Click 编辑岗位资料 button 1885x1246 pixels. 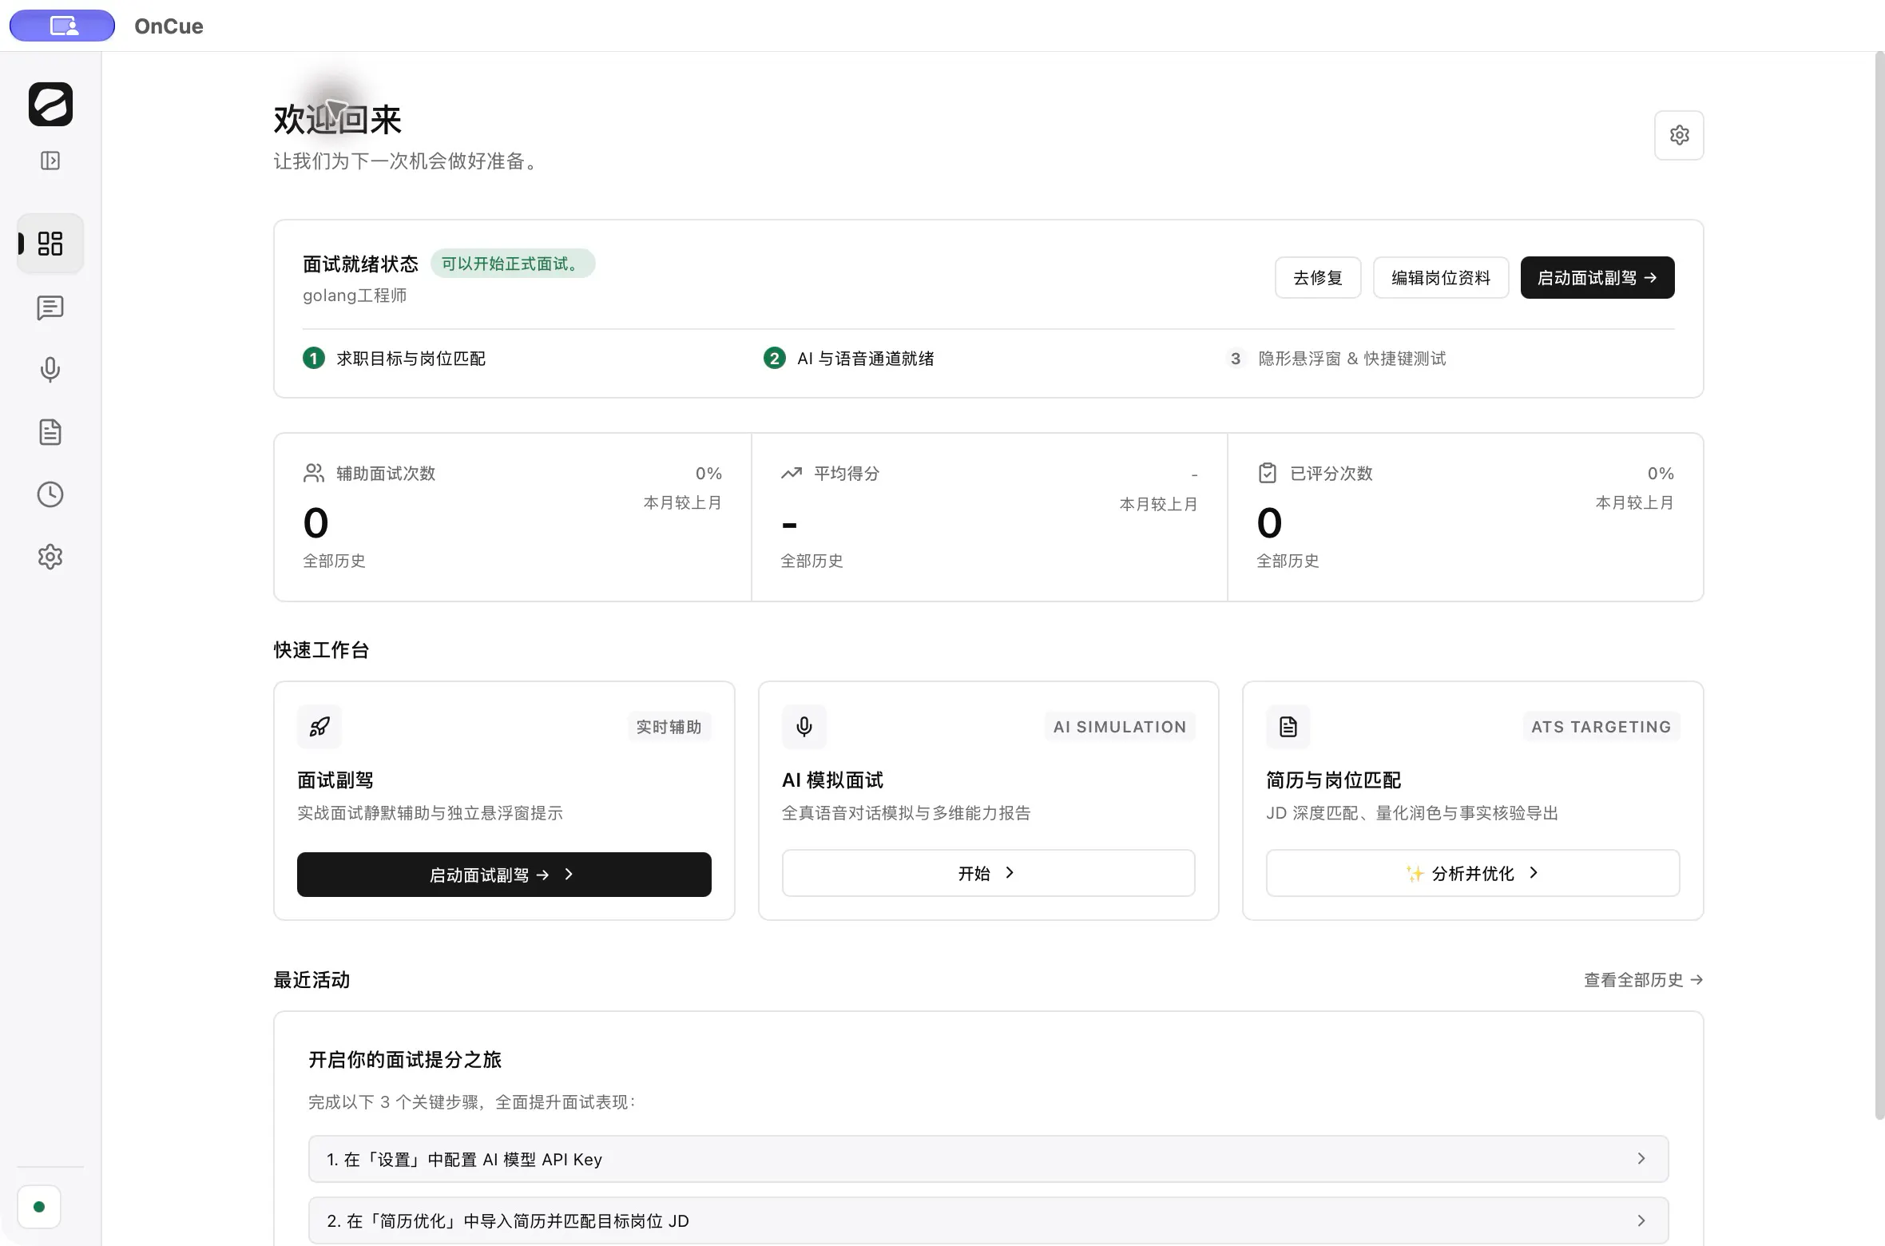(x=1441, y=278)
